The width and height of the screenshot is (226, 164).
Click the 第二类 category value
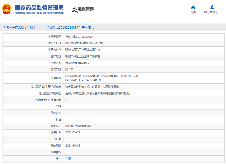point(69,69)
